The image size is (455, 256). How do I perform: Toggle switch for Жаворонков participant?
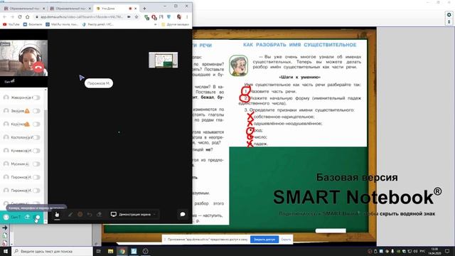click(36, 97)
